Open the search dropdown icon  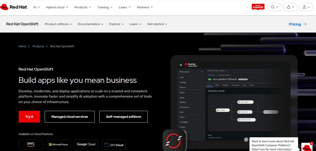coord(275,7)
